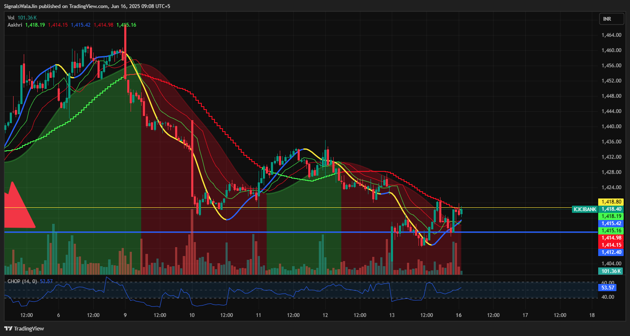Click the Aakhri value 1,418.19
Image resolution: width=630 pixels, height=336 pixels.
point(35,25)
